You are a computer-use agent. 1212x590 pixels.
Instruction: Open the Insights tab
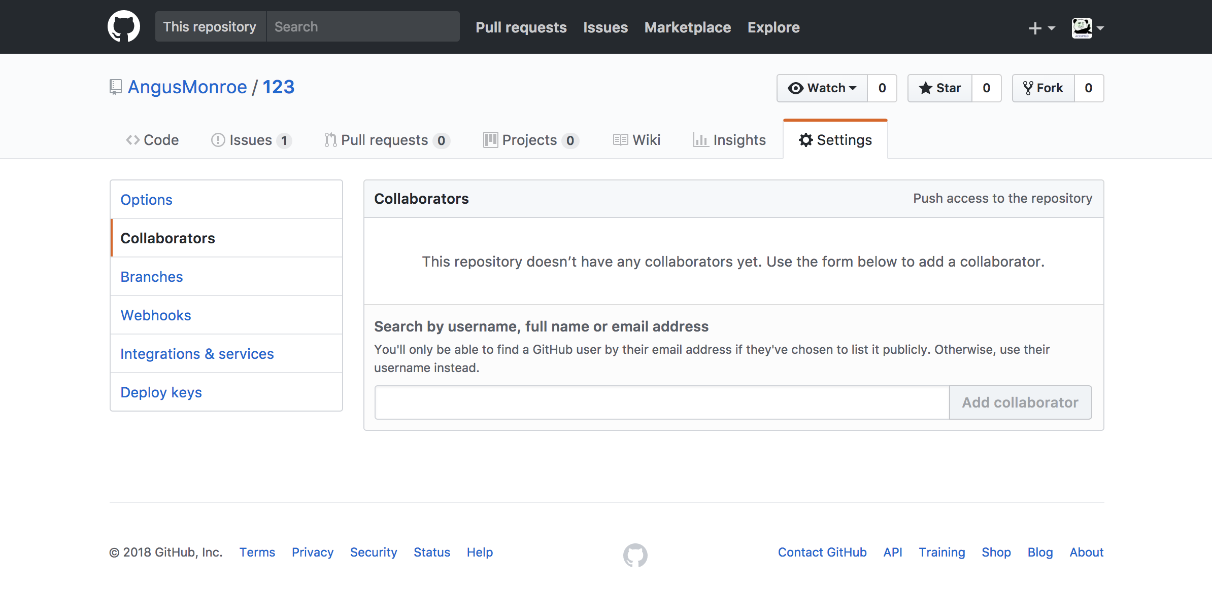coord(729,140)
